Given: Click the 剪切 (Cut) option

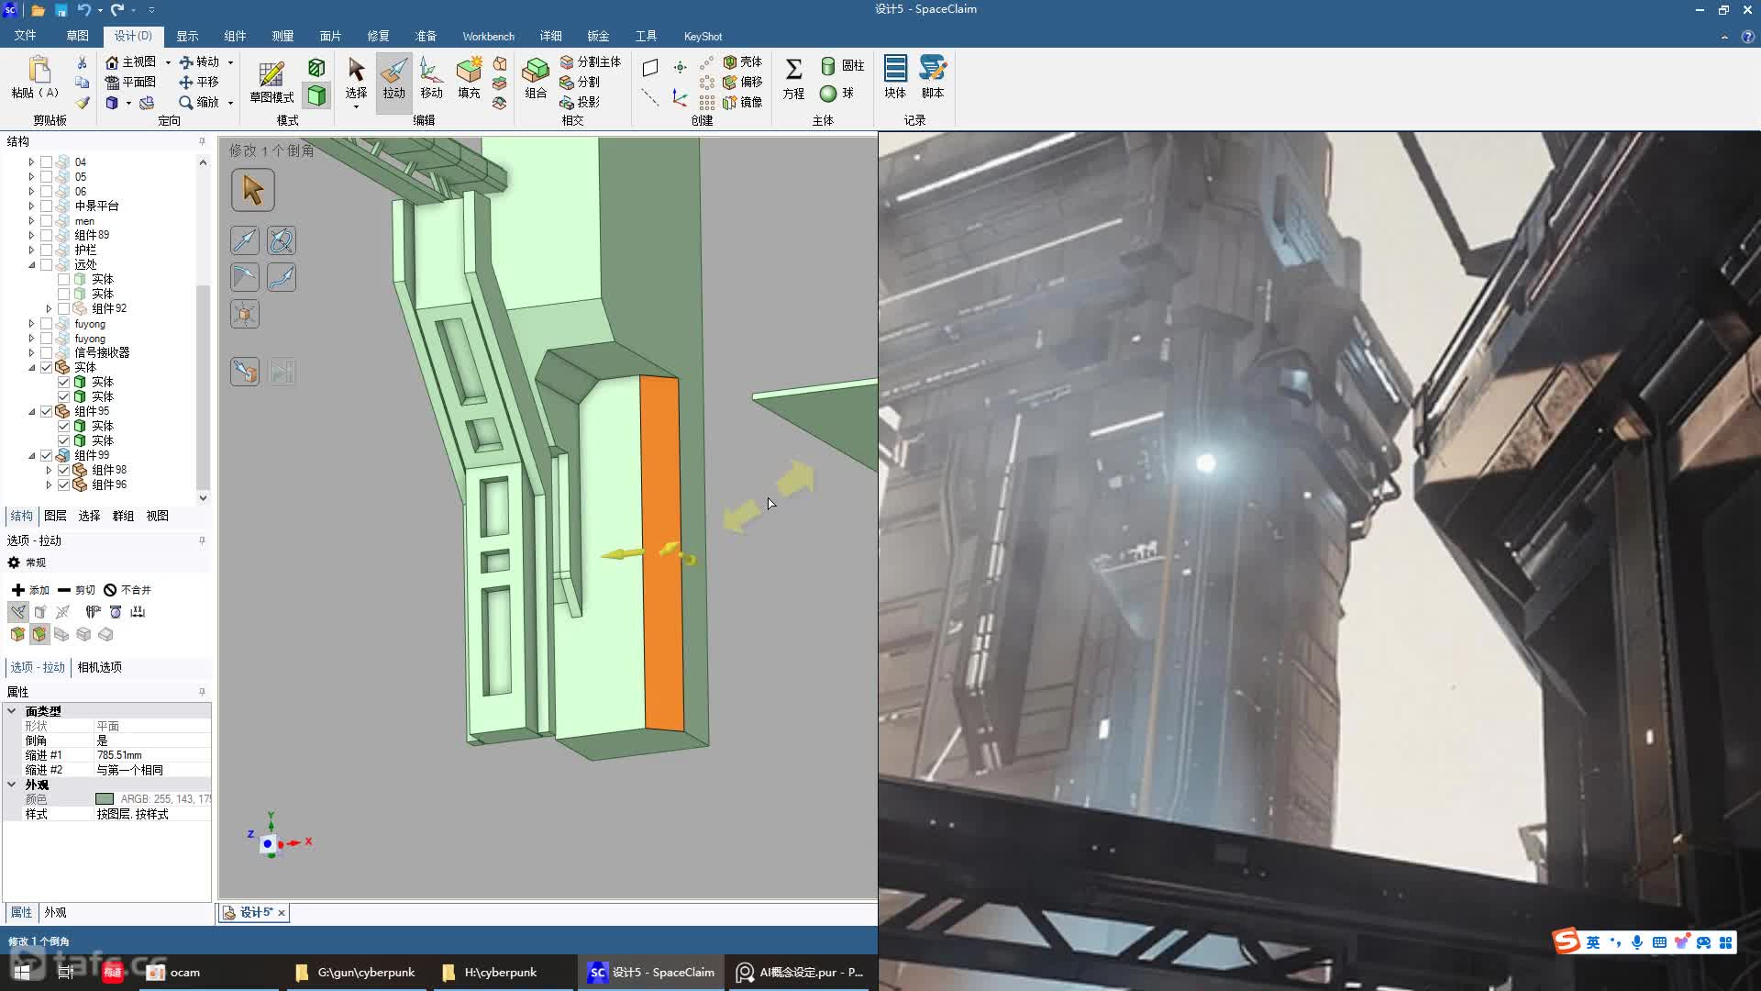Looking at the screenshot, I should click(x=76, y=590).
